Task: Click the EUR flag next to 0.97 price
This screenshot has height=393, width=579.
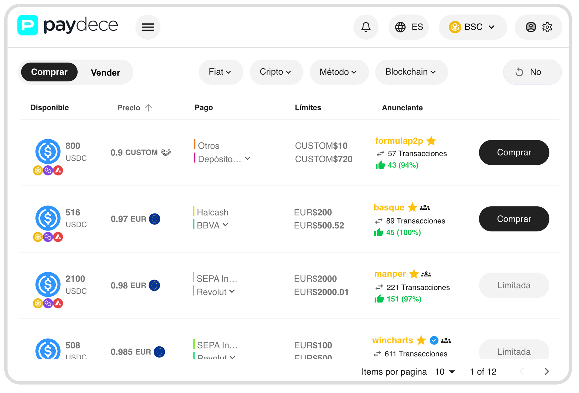Action: (155, 219)
